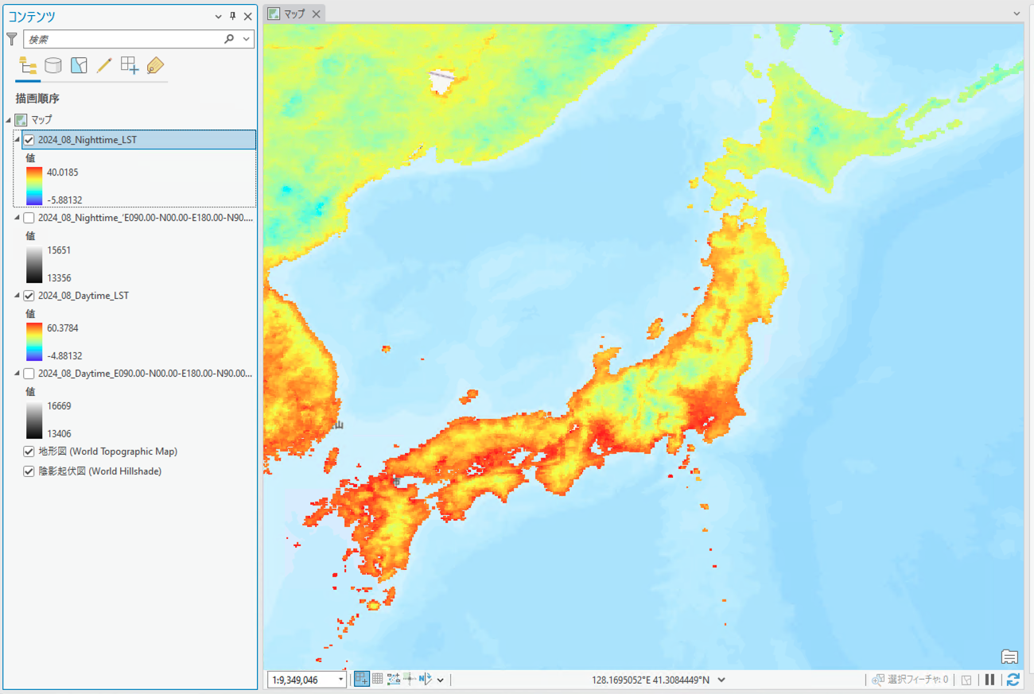Viewport: 1034px width, 694px height.
Task: Pause map drawing
Action: click(x=990, y=680)
